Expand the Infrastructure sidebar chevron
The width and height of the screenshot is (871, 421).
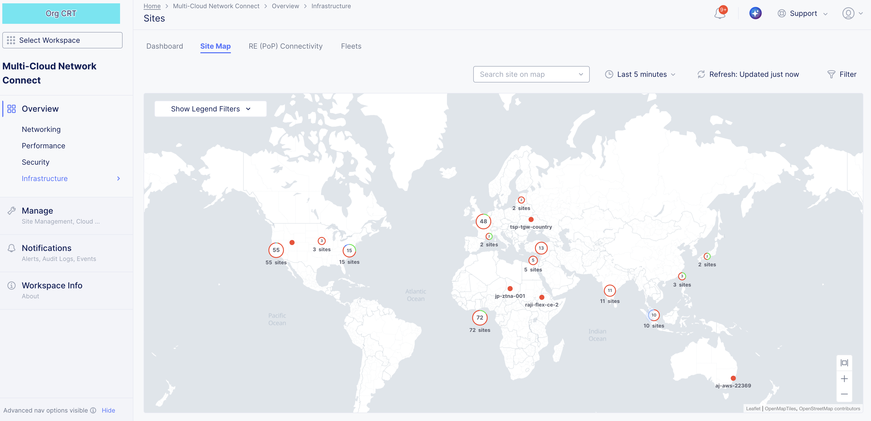point(118,178)
